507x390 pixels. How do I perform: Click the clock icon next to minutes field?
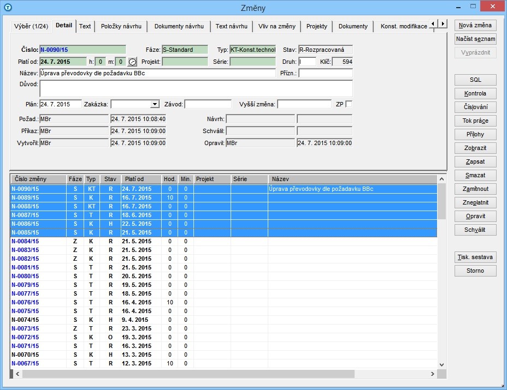point(132,62)
